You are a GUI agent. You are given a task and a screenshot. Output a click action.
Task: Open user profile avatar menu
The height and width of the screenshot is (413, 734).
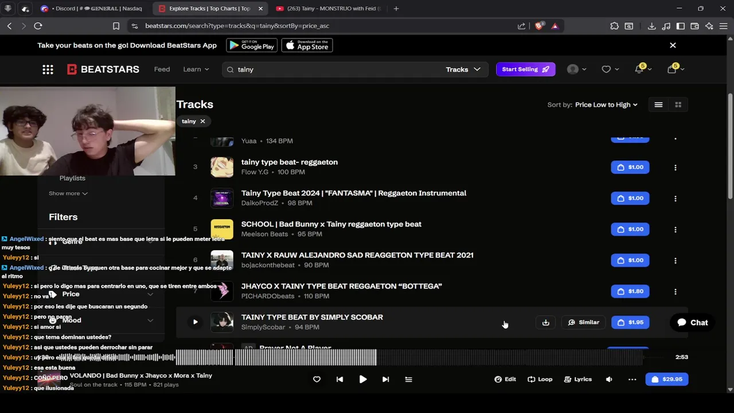pos(573,69)
